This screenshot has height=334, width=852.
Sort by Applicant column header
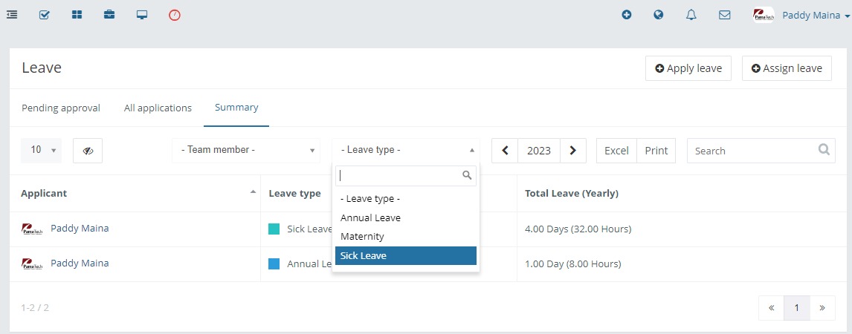pyautogui.click(x=135, y=194)
